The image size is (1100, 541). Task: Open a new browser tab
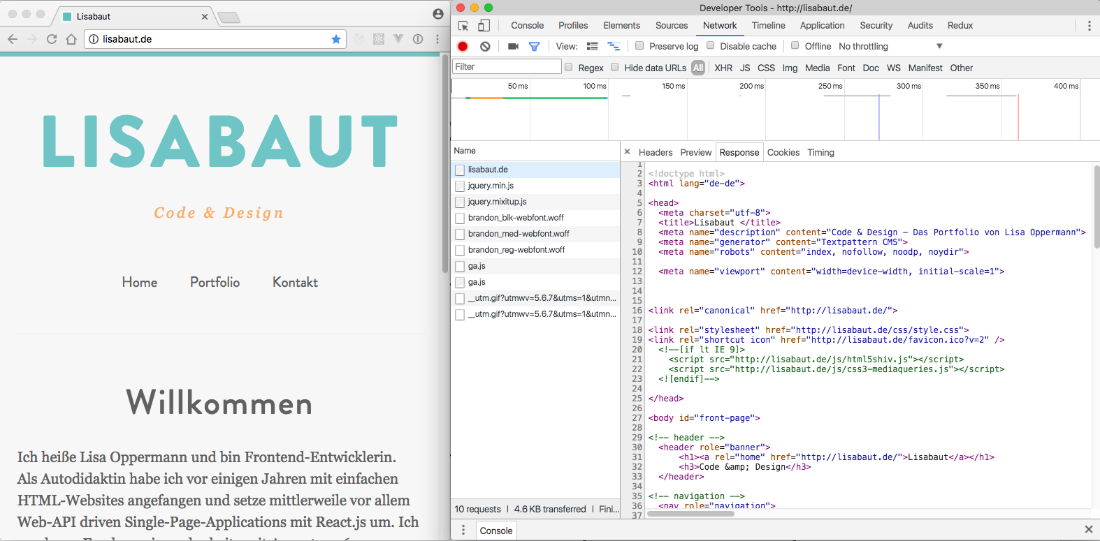click(229, 17)
